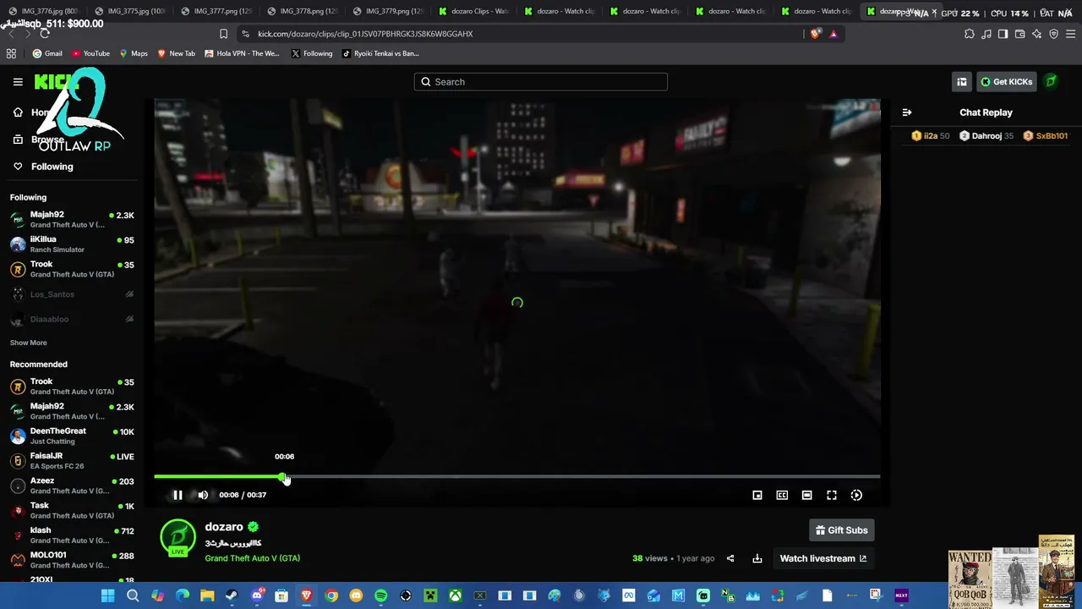This screenshot has width=1082, height=609.
Task: Bookmark this page in address bar
Action: [x=223, y=34]
